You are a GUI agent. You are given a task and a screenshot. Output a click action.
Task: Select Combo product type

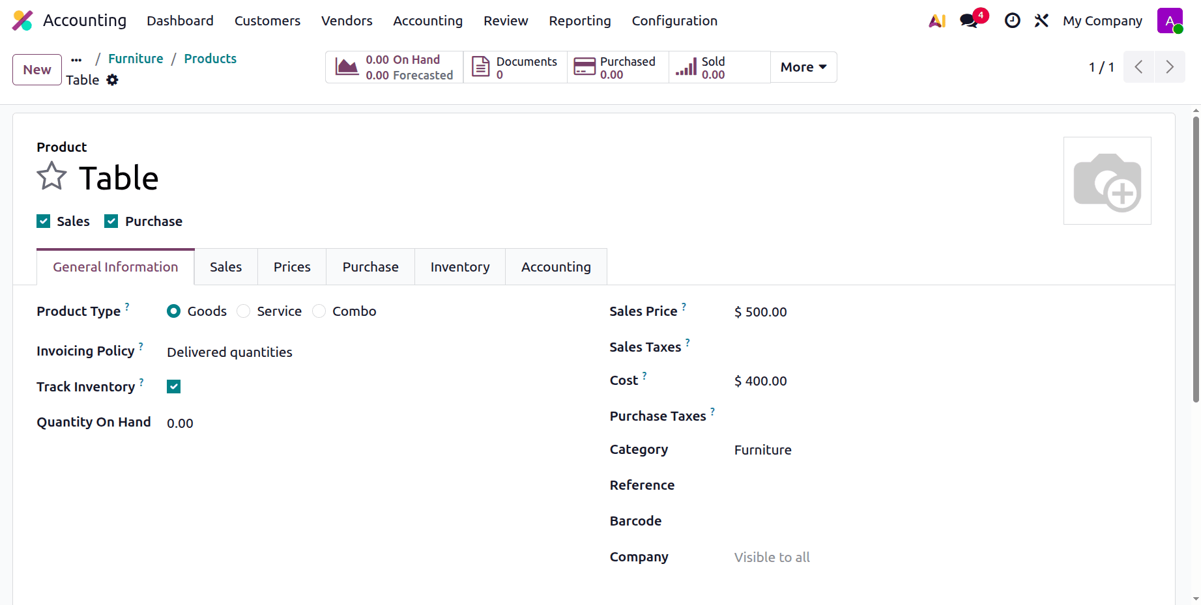[x=319, y=311]
